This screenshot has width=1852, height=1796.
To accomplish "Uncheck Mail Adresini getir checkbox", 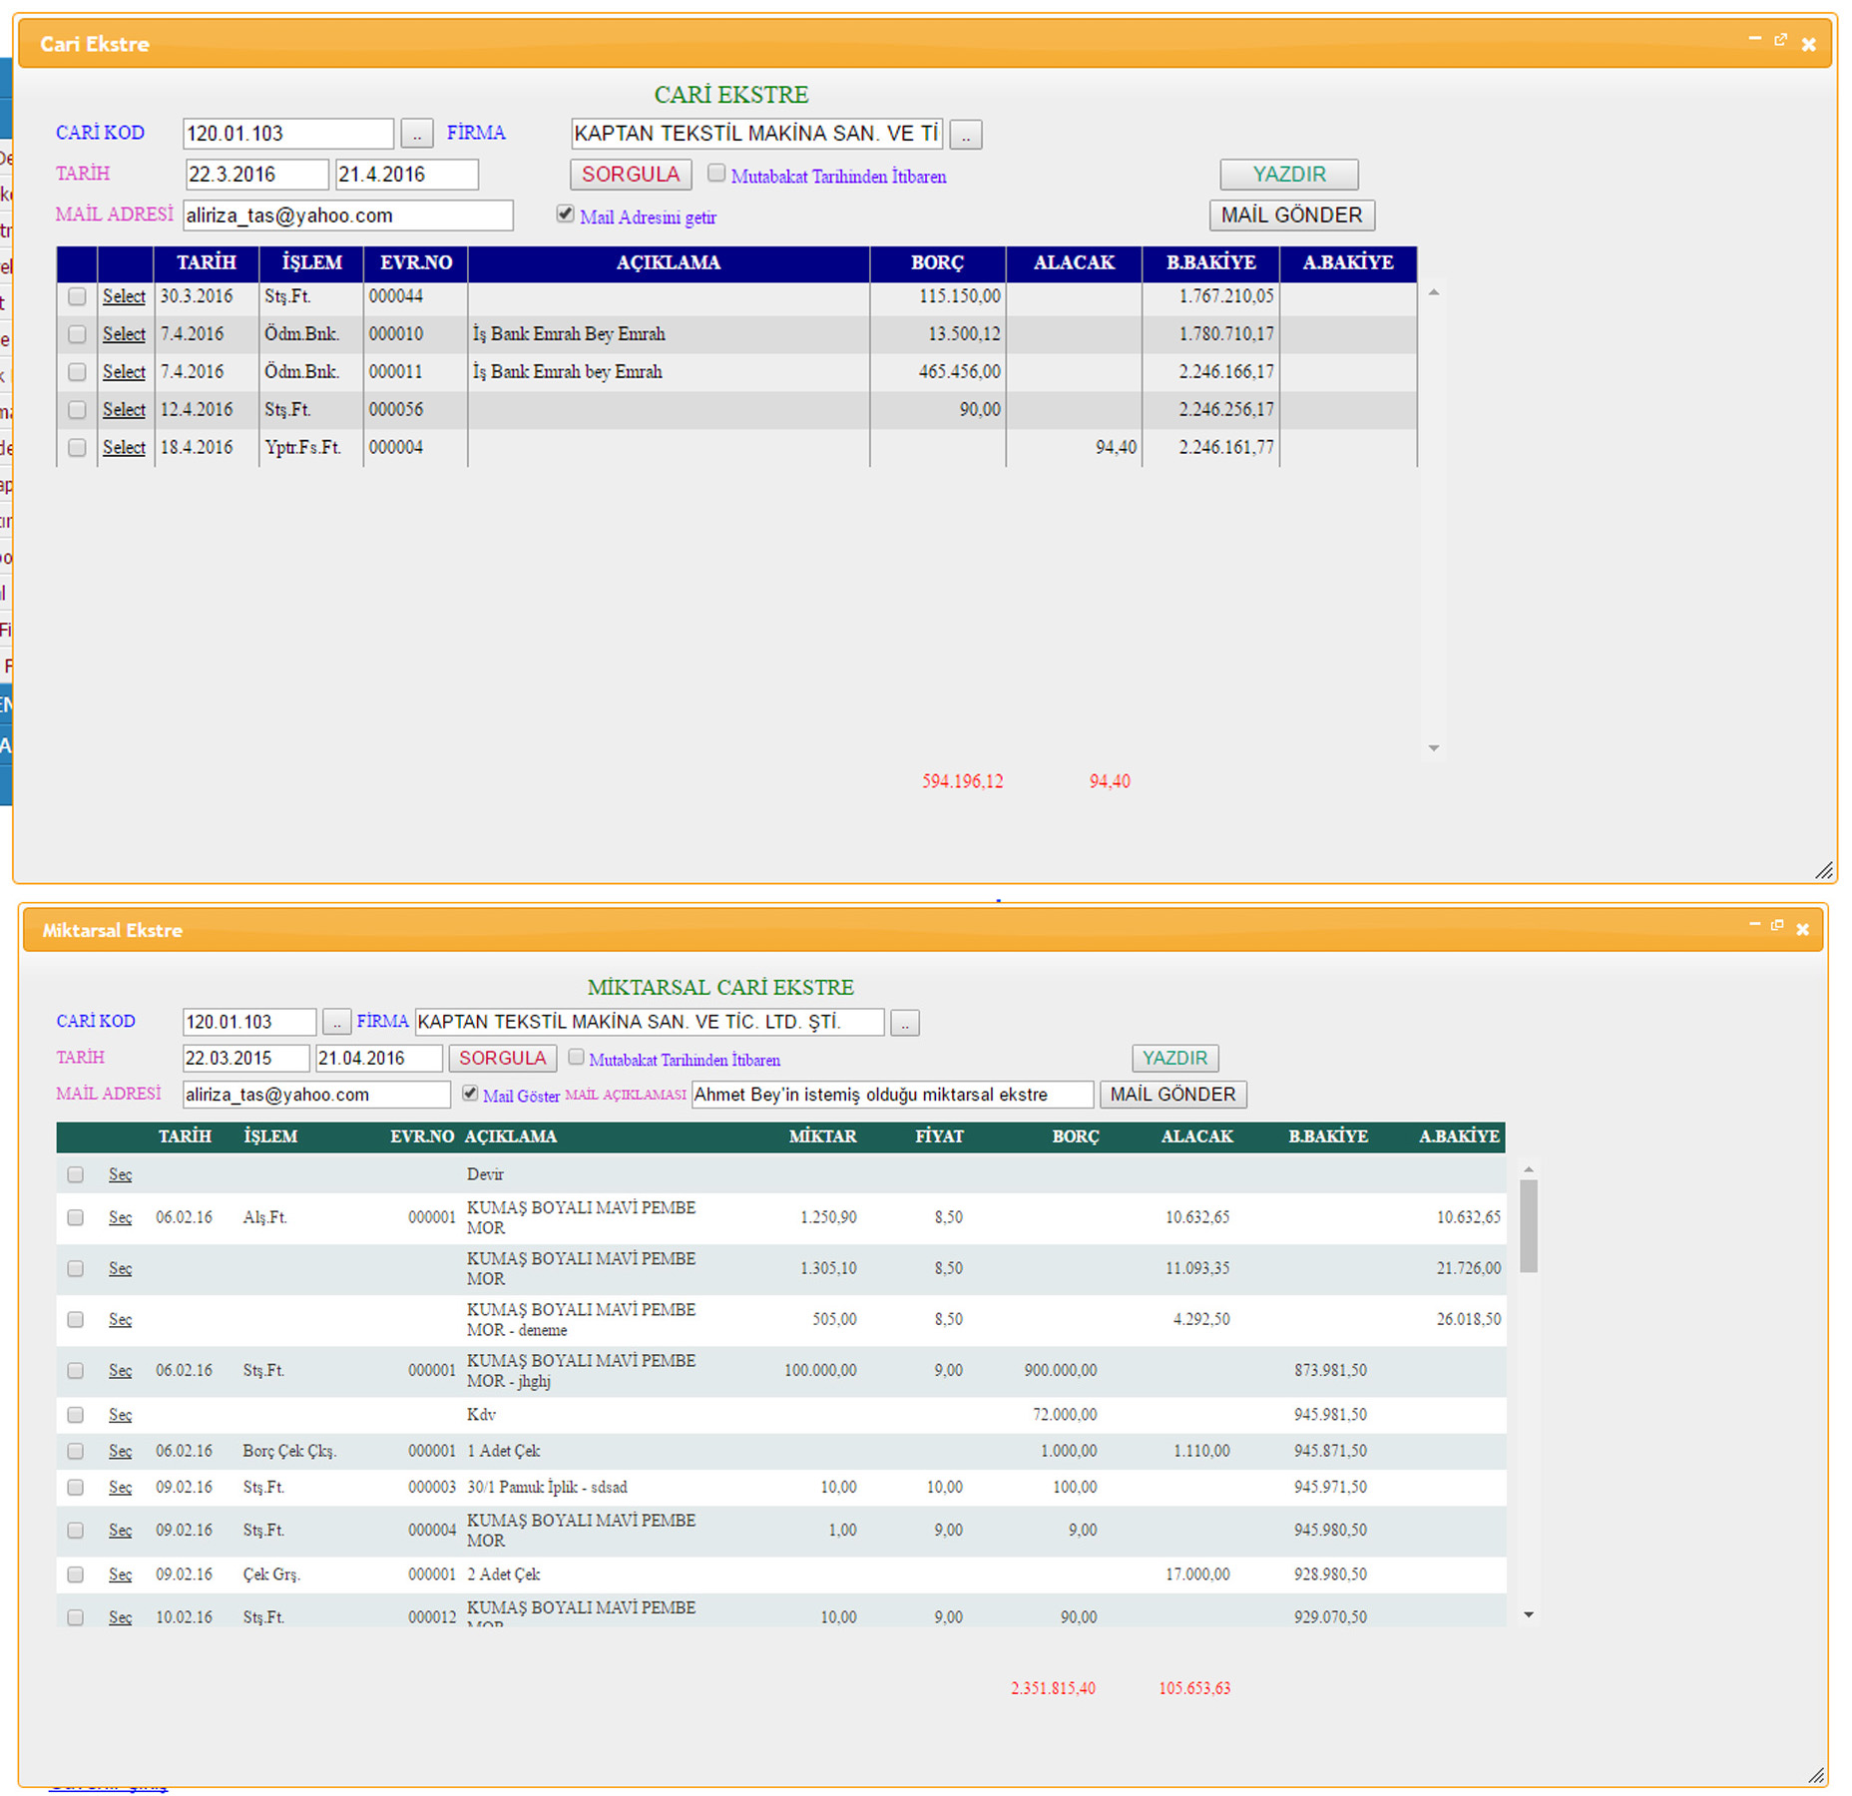I will (x=566, y=215).
